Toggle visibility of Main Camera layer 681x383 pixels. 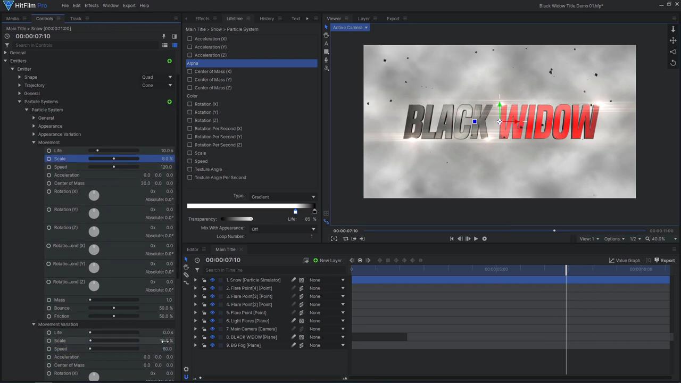[212, 329]
